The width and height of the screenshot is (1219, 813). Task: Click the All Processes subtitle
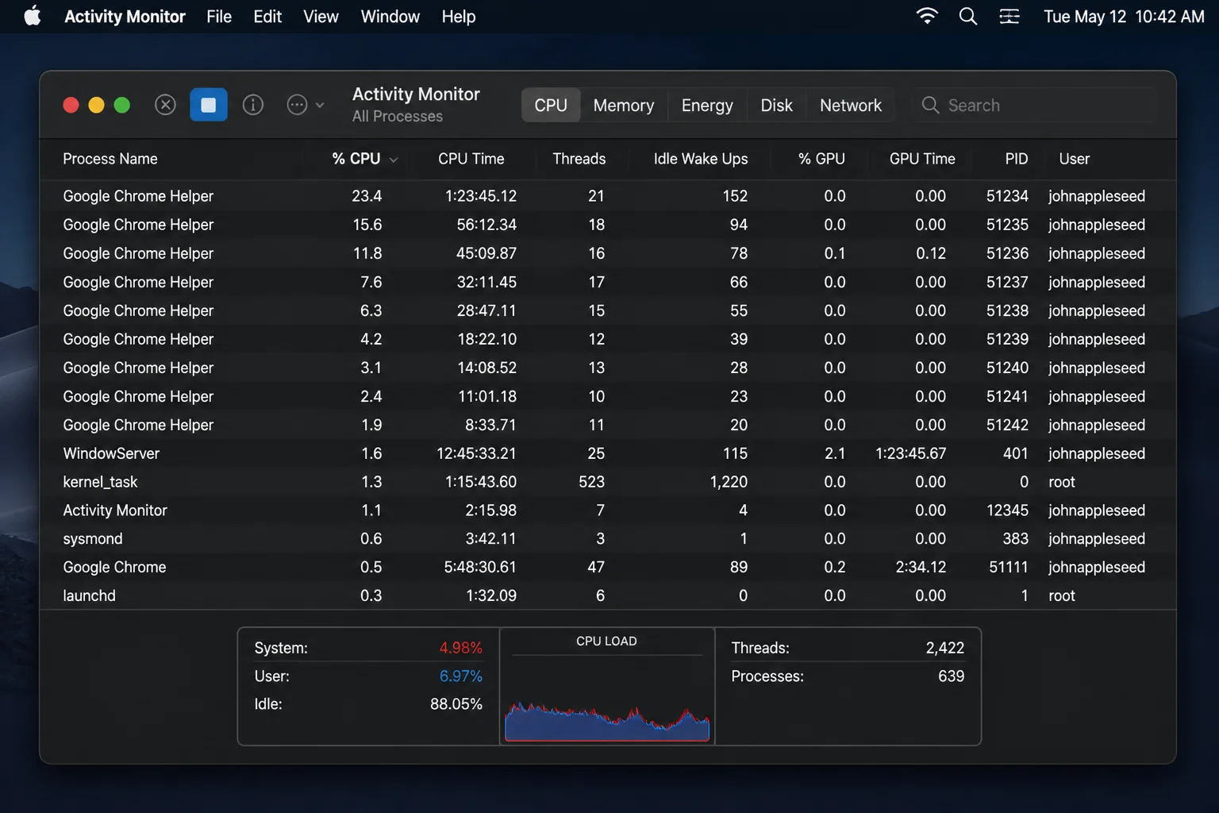click(x=398, y=117)
